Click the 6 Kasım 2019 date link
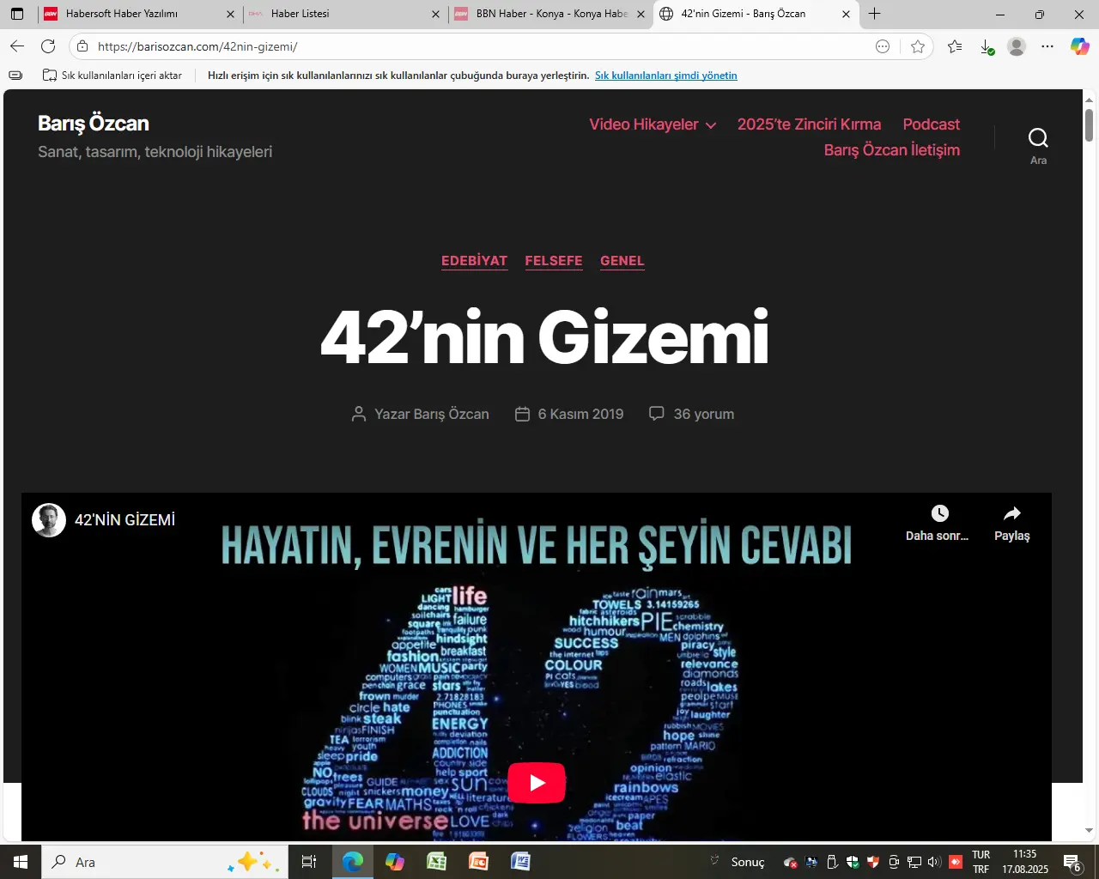The height and width of the screenshot is (879, 1099). point(580,414)
